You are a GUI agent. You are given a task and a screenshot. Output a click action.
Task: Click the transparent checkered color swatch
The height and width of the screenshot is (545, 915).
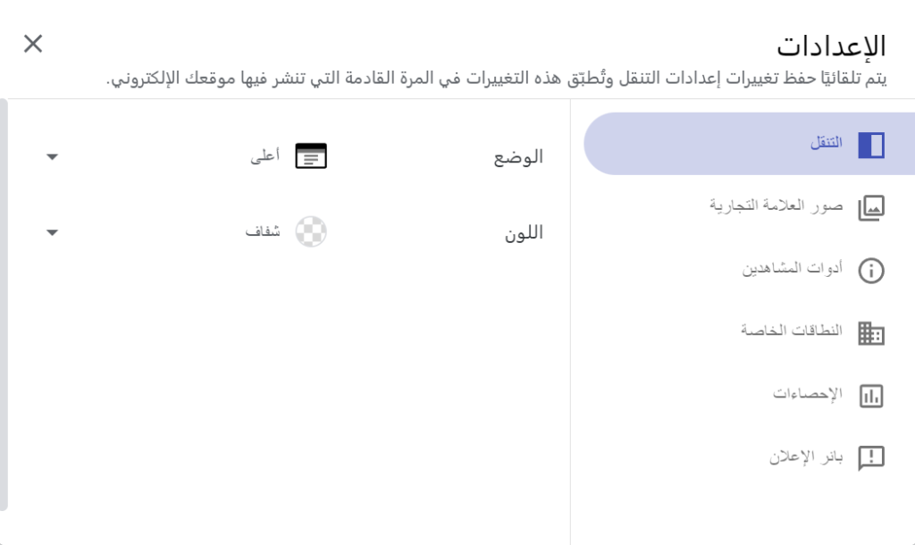[x=311, y=231]
